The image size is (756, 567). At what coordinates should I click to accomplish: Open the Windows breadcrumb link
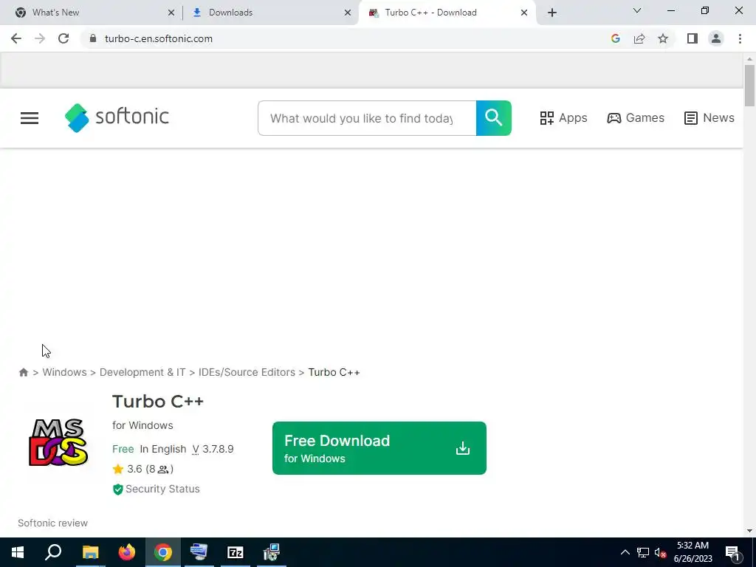click(x=65, y=372)
